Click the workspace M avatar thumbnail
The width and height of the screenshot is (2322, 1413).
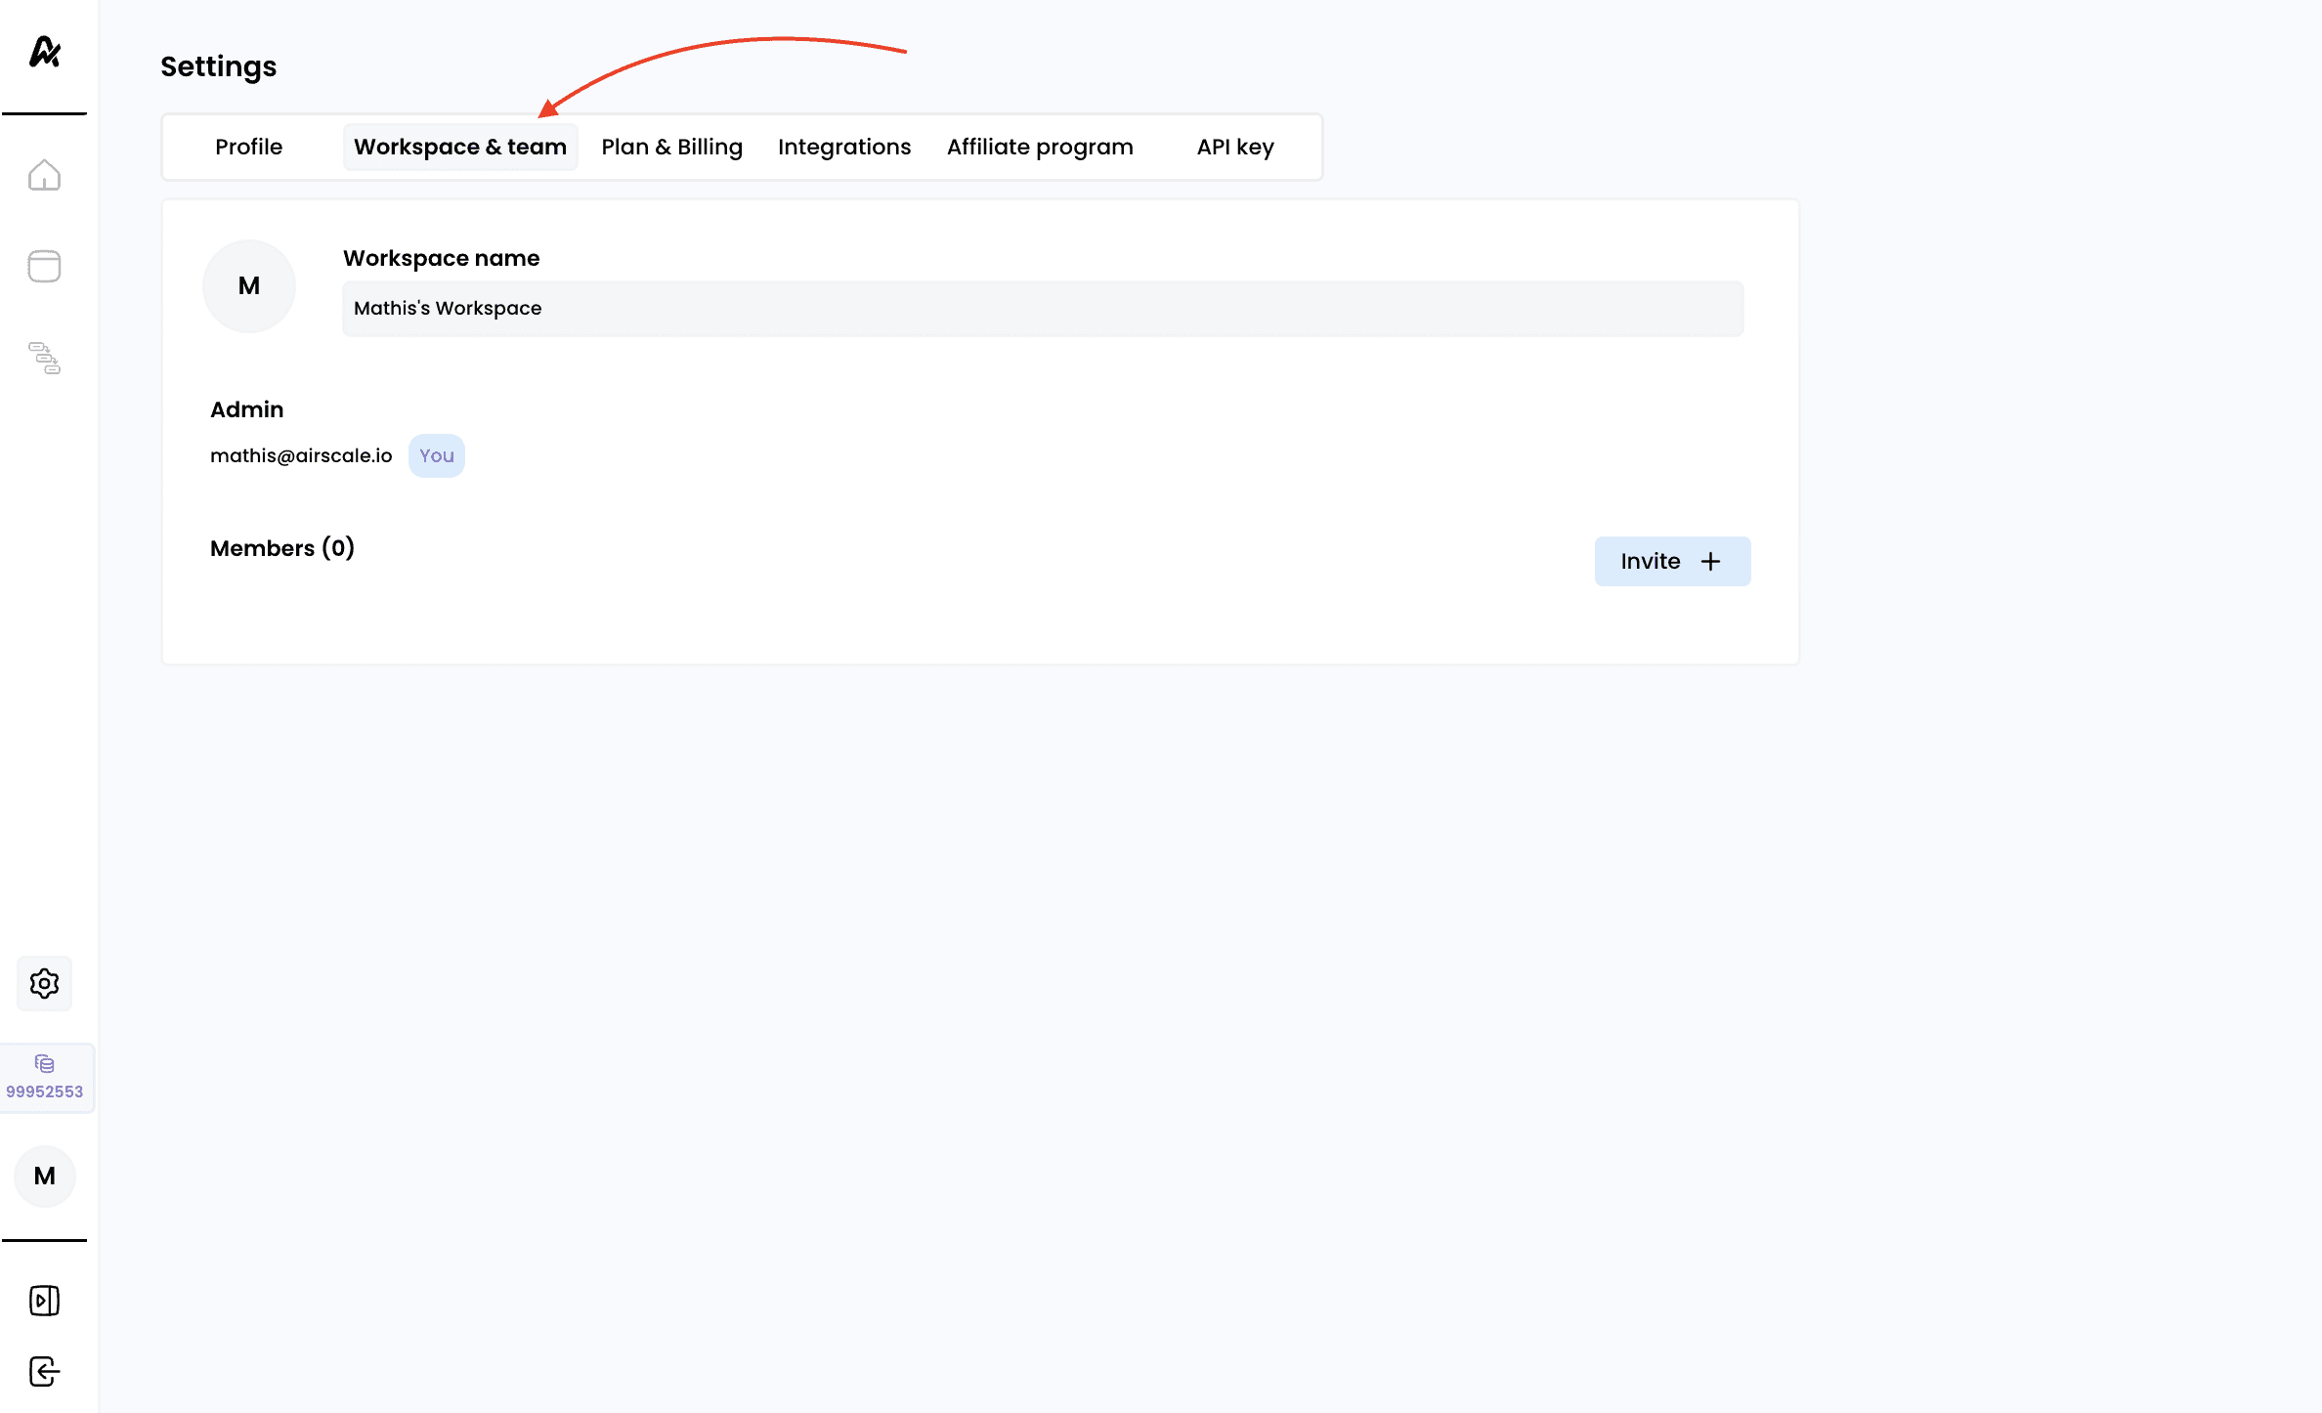coord(248,286)
